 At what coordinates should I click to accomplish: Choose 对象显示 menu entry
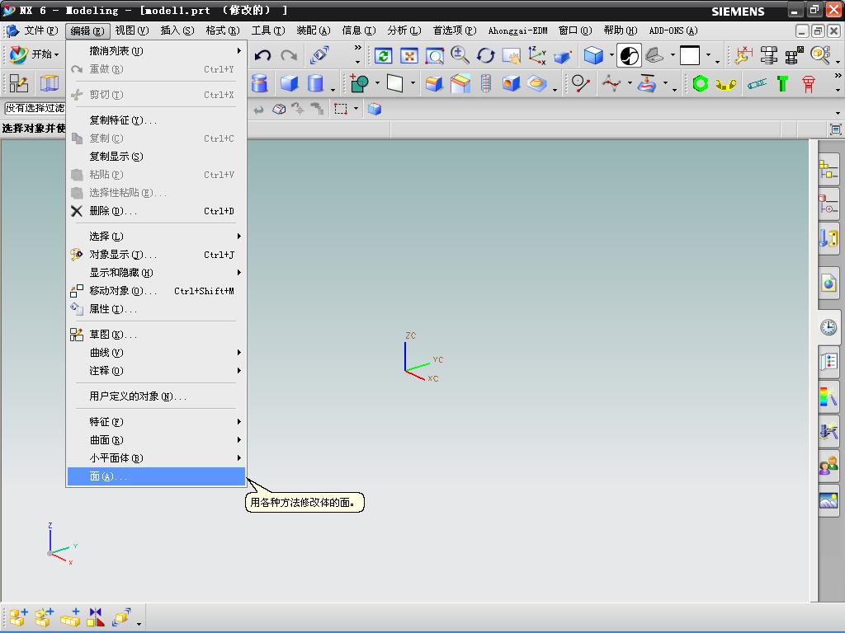pos(156,255)
